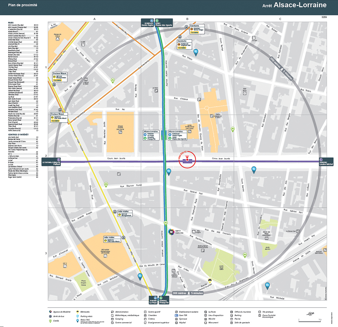Click the blue Relais TAG pin near Rue Louis Barbillon
The height and width of the screenshot is (327, 338).
pyautogui.click(x=140, y=277)
